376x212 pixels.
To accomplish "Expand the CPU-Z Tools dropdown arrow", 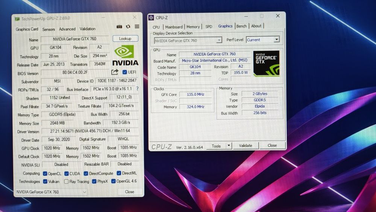I will coord(229,145).
